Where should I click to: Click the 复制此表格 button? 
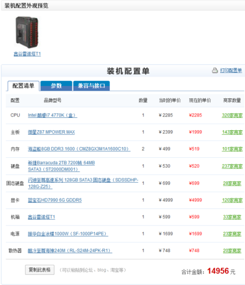click(40, 270)
